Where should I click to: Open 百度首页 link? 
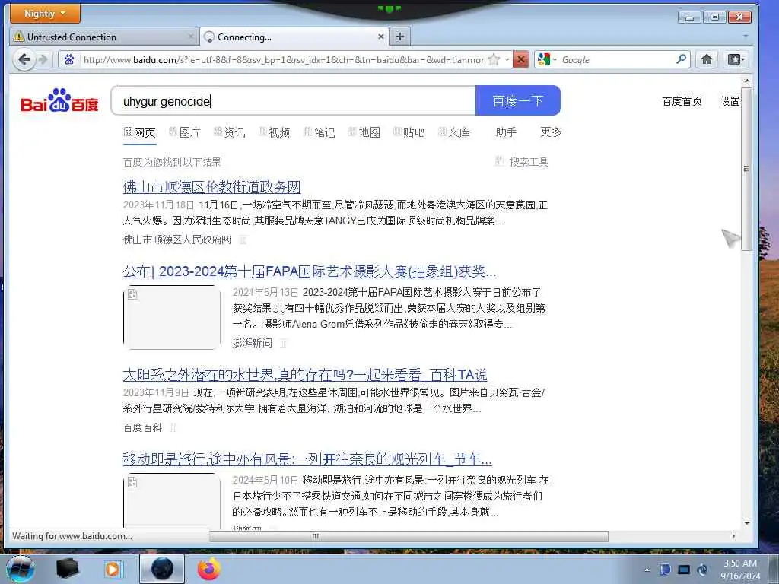tap(682, 101)
